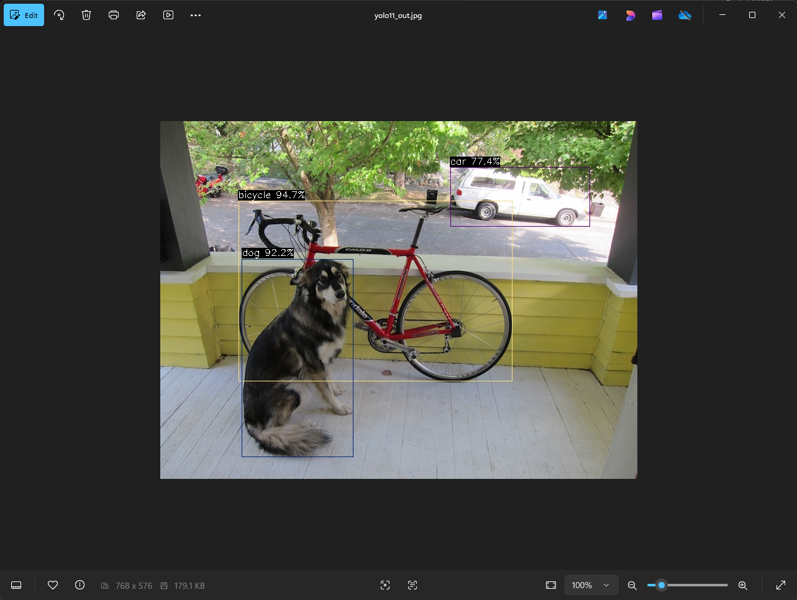Open the Designer app icon in the title bar
The width and height of the screenshot is (797, 600).
click(x=630, y=15)
